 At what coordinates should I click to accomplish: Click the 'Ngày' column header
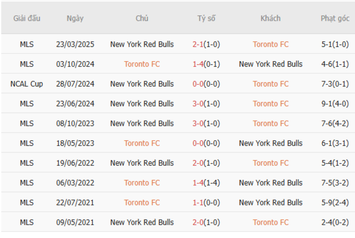click(x=75, y=18)
